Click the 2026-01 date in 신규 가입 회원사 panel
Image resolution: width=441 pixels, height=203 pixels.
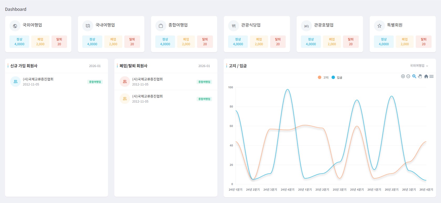[x=95, y=66]
